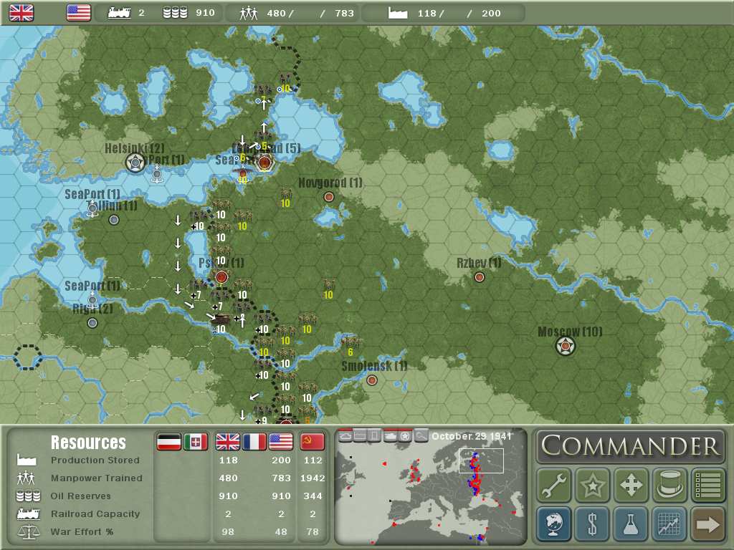This screenshot has width=734, height=550.
Task: Select the four-arrow move button
Action: tap(631, 485)
